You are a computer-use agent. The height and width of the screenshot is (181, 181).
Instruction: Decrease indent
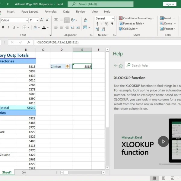pyautogui.click(x=73, y=27)
